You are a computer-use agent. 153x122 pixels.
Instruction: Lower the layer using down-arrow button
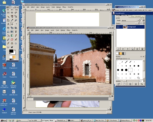[128, 49]
